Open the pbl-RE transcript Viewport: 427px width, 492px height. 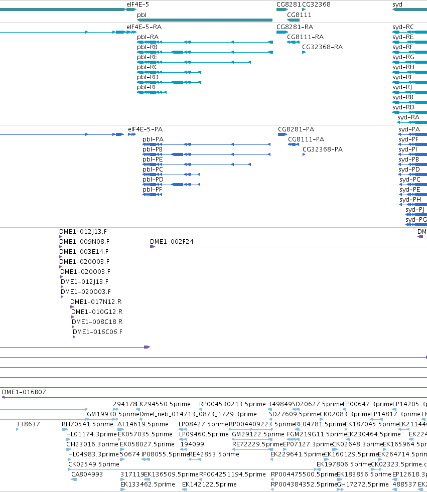click(x=194, y=62)
